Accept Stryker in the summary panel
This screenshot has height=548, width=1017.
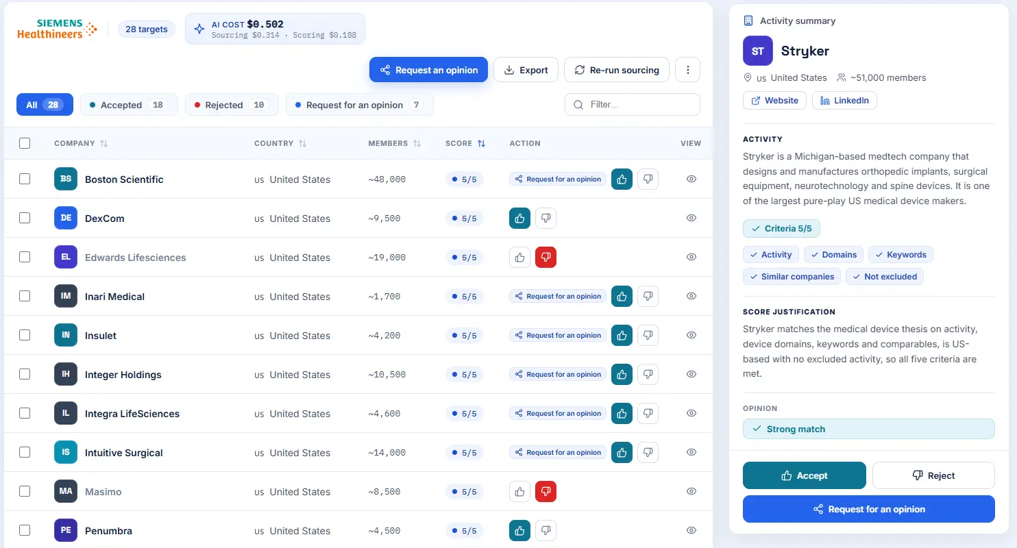click(x=805, y=475)
